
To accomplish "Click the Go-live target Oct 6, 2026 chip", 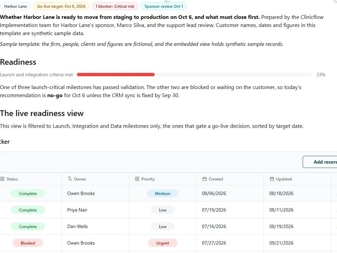I will tap(61, 6).
